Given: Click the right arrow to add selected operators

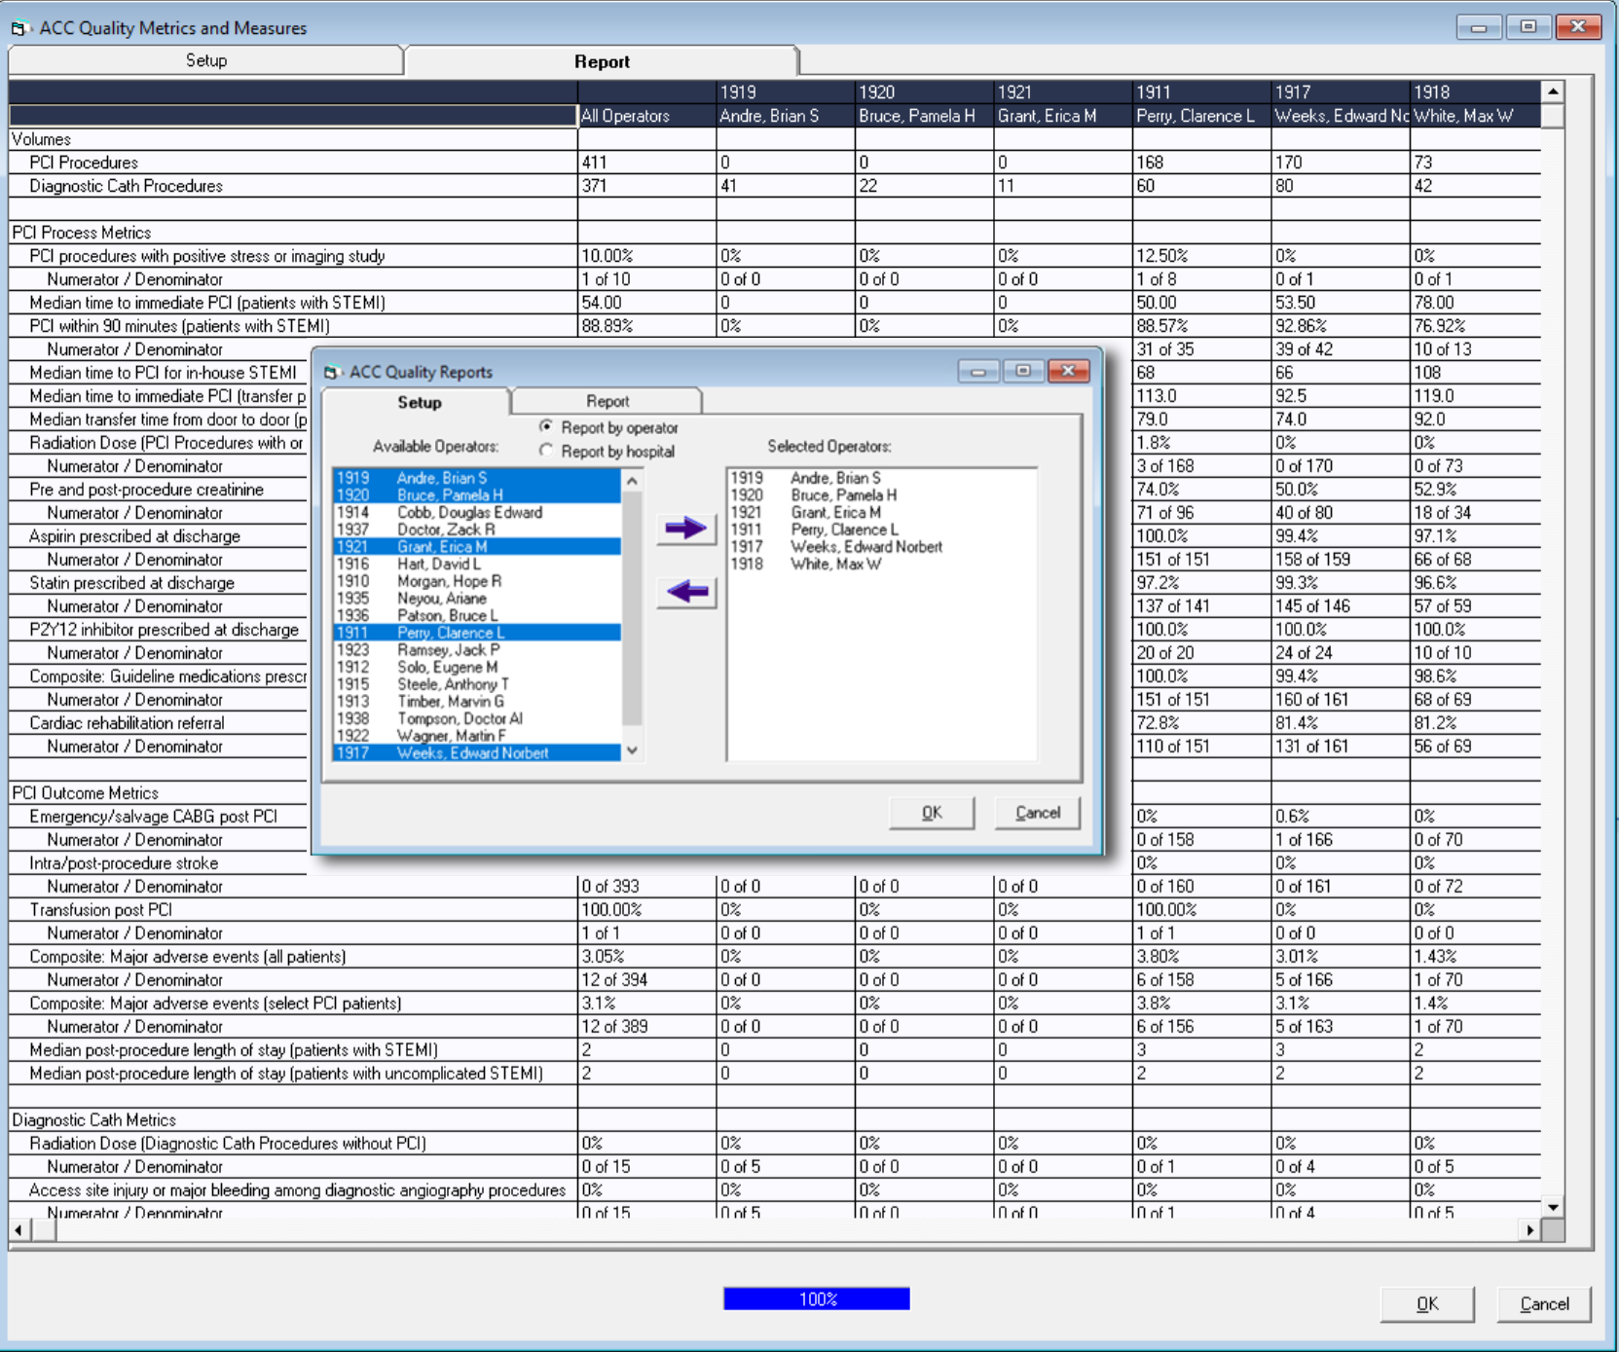Looking at the screenshot, I should [x=686, y=529].
